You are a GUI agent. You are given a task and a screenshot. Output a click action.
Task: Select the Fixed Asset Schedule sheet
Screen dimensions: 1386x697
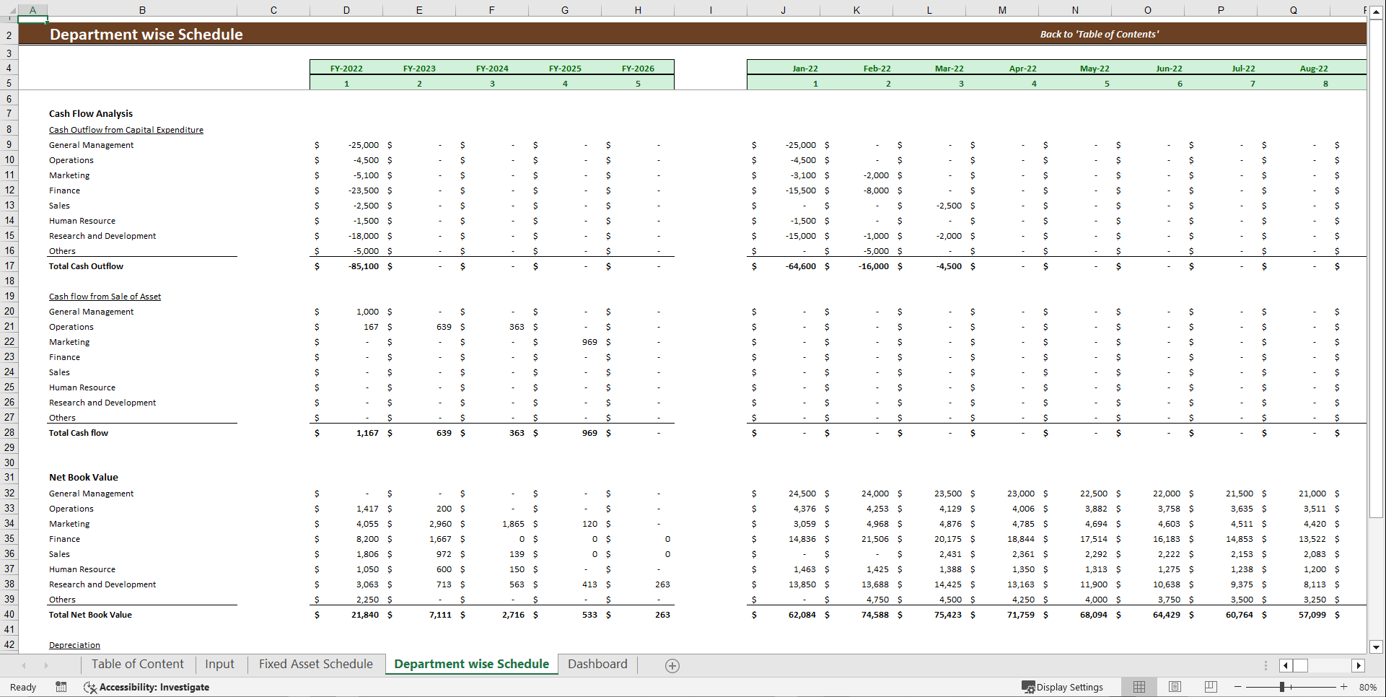(x=315, y=664)
